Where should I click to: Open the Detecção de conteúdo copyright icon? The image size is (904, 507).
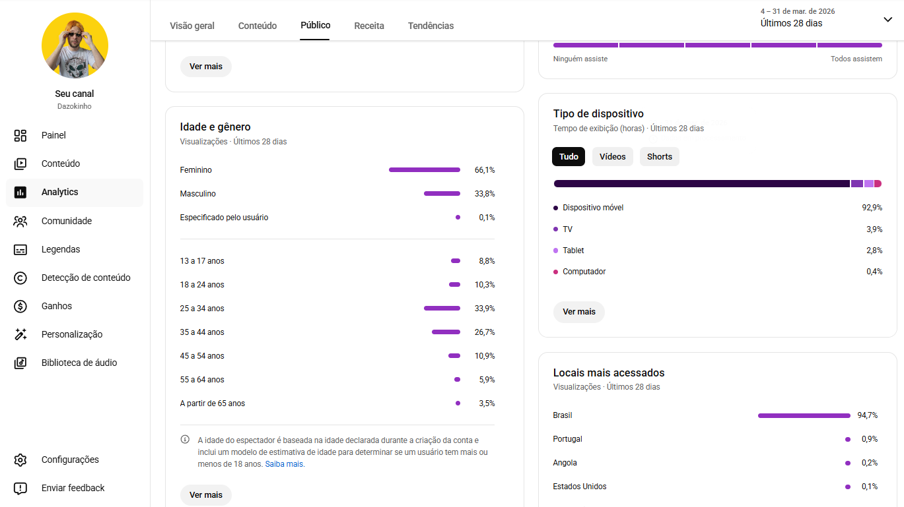[x=20, y=278]
